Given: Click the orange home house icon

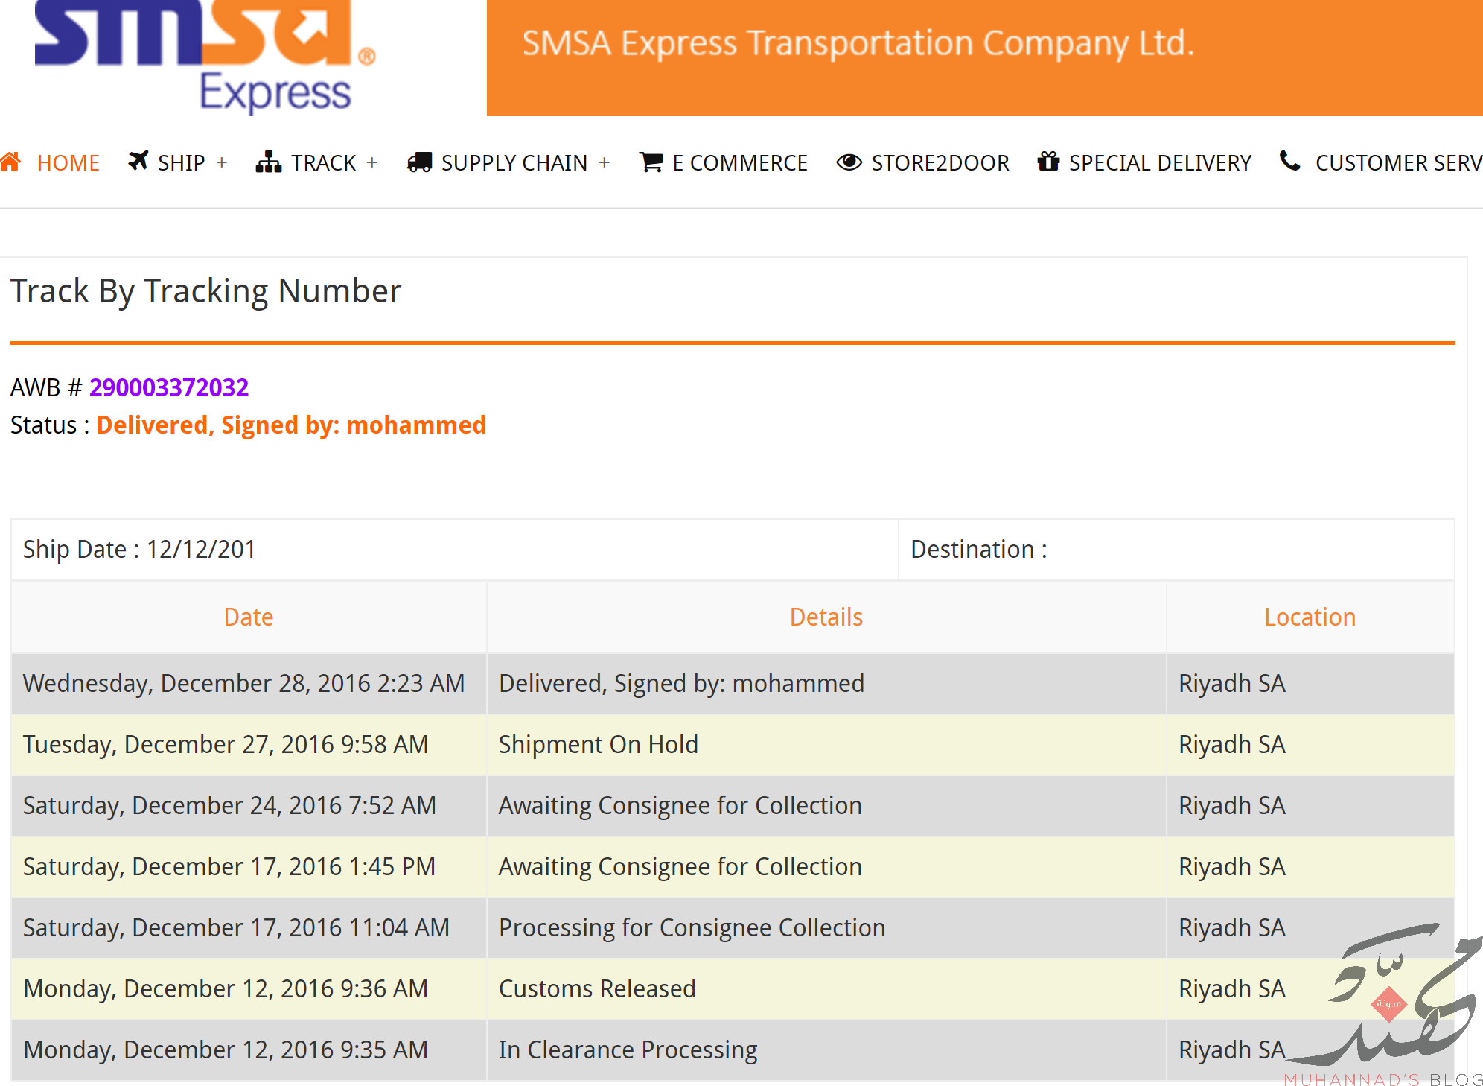Looking at the screenshot, I should click(x=10, y=161).
